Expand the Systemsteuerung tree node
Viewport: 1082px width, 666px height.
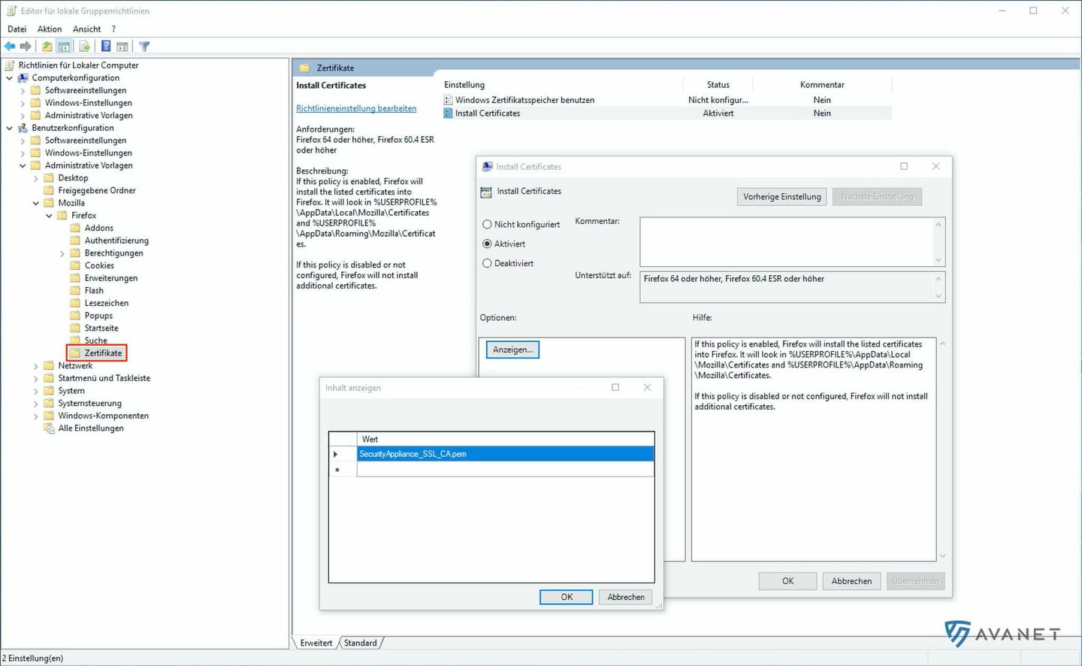[x=35, y=404]
